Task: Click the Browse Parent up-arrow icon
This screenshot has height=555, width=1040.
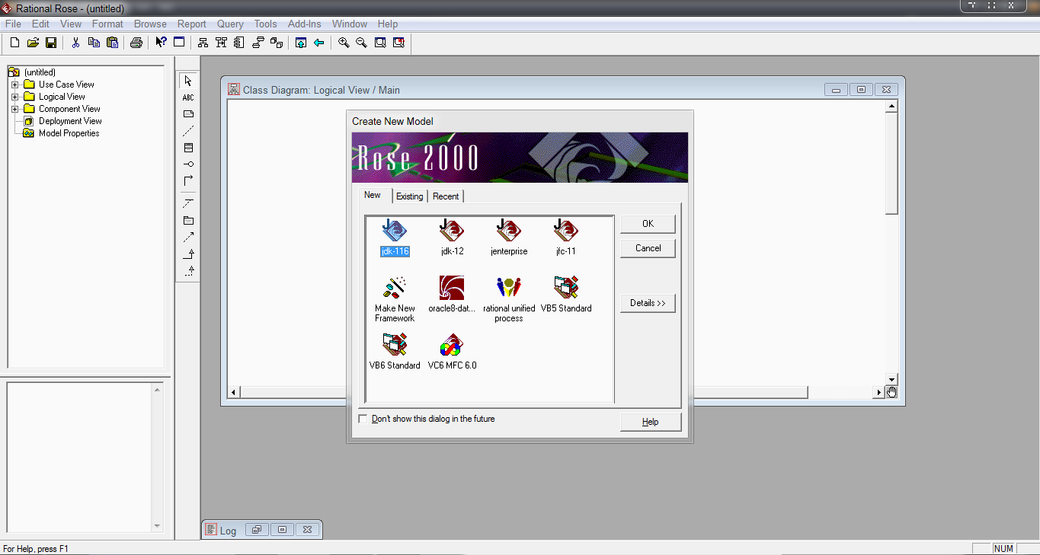Action: point(301,43)
